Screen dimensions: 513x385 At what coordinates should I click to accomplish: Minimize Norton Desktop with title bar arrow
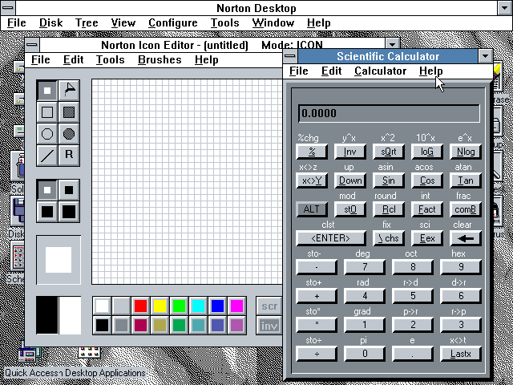click(x=505, y=8)
